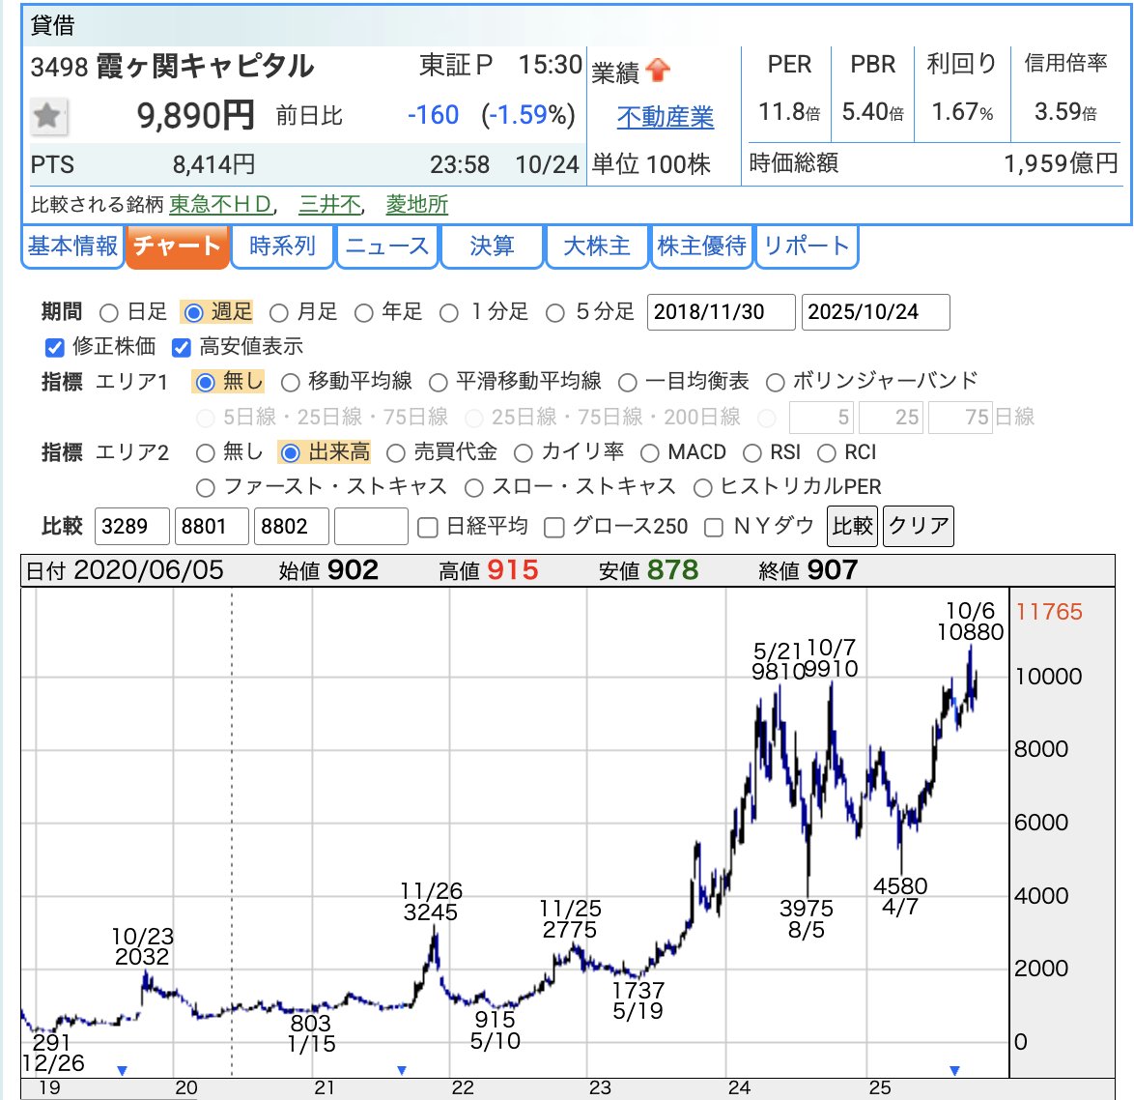Image resolution: width=1134 pixels, height=1100 pixels.
Task: Click the 業績 upward arrow icon
Action: tap(656, 70)
